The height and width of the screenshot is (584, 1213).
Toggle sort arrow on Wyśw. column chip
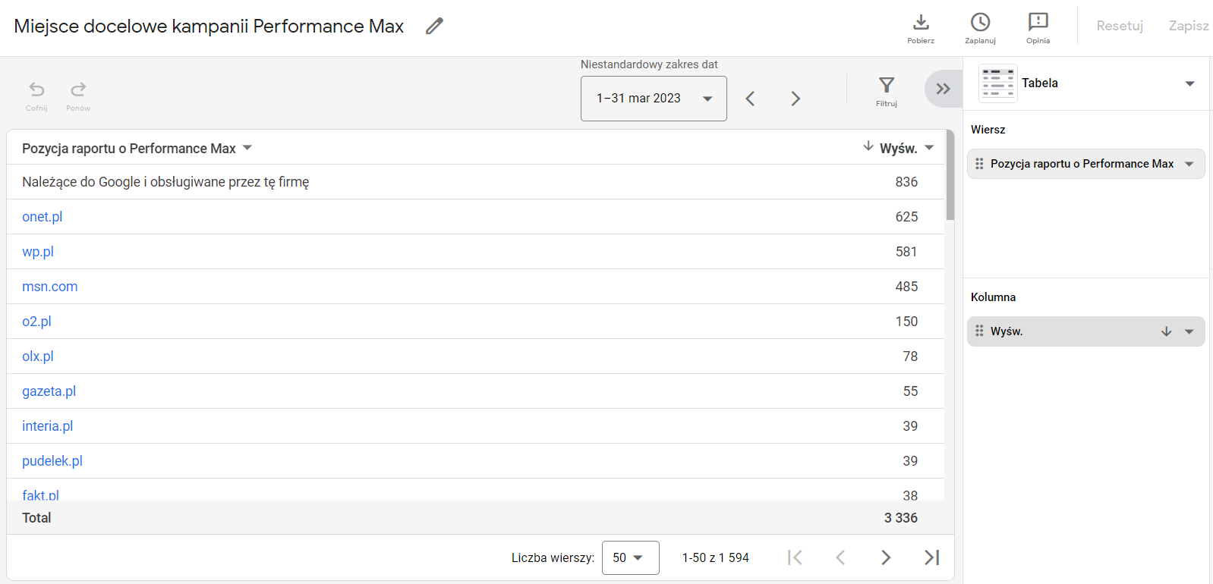[x=1167, y=331]
